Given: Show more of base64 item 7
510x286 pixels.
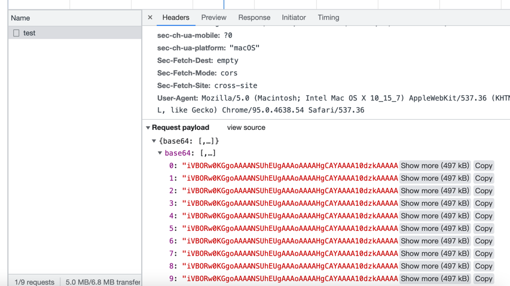Looking at the screenshot, I should [435, 254].
